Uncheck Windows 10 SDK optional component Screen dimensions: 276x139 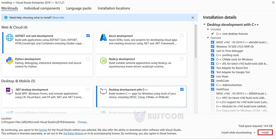pyautogui.click(x=213, y=46)
